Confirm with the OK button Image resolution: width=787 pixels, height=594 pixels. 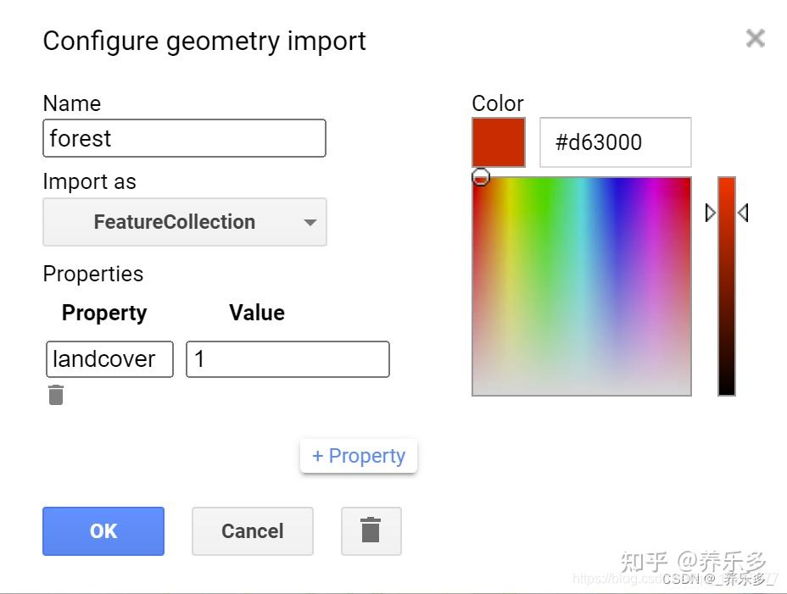point(103,530)
